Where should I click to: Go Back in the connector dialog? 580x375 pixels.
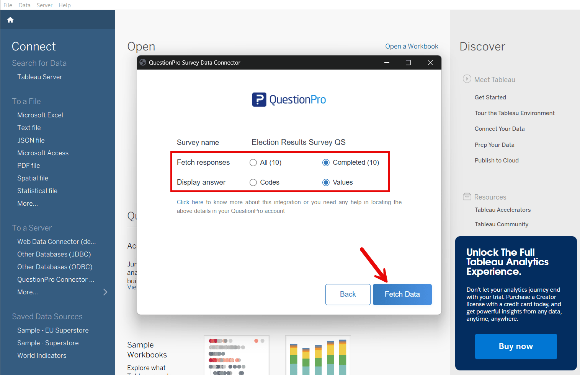348,294
